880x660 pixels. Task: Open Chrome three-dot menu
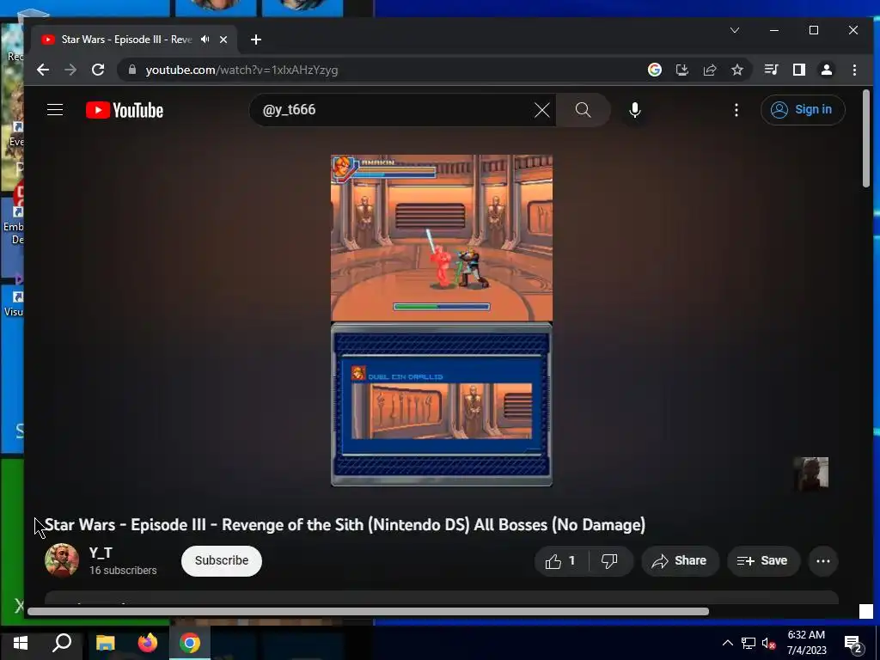[x=854, y=70]
